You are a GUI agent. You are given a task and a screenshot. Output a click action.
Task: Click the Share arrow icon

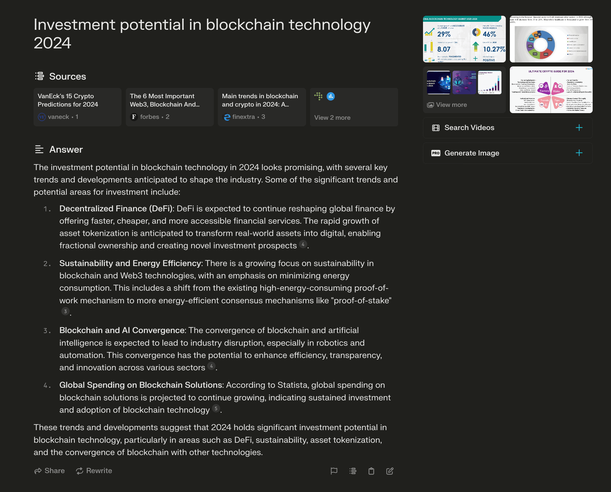point(38,471)
